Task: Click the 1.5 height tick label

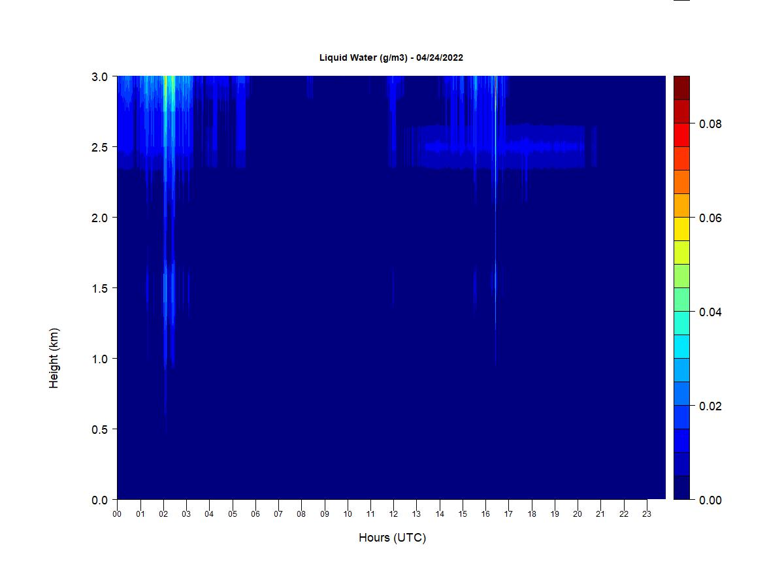Action: pyautogui.click(x=100, y=288)
